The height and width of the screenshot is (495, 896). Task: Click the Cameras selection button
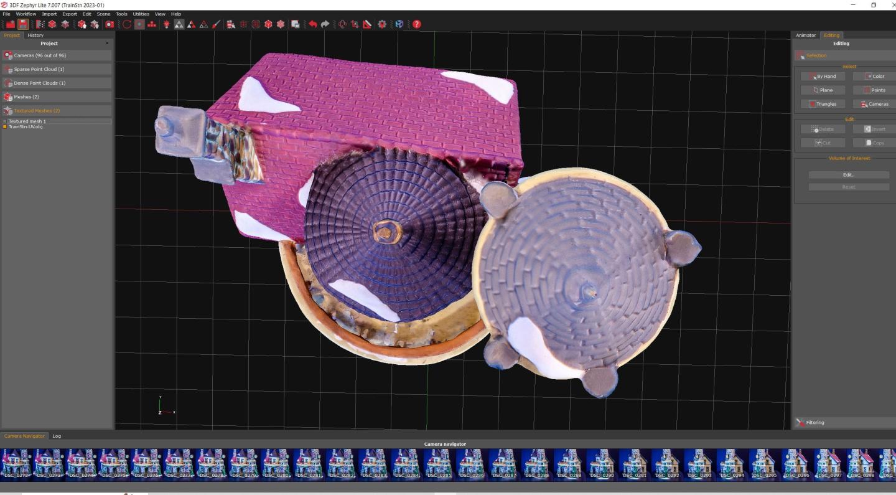(x=874, y=103)
